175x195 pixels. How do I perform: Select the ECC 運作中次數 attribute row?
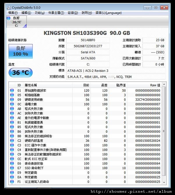point(85,145)
